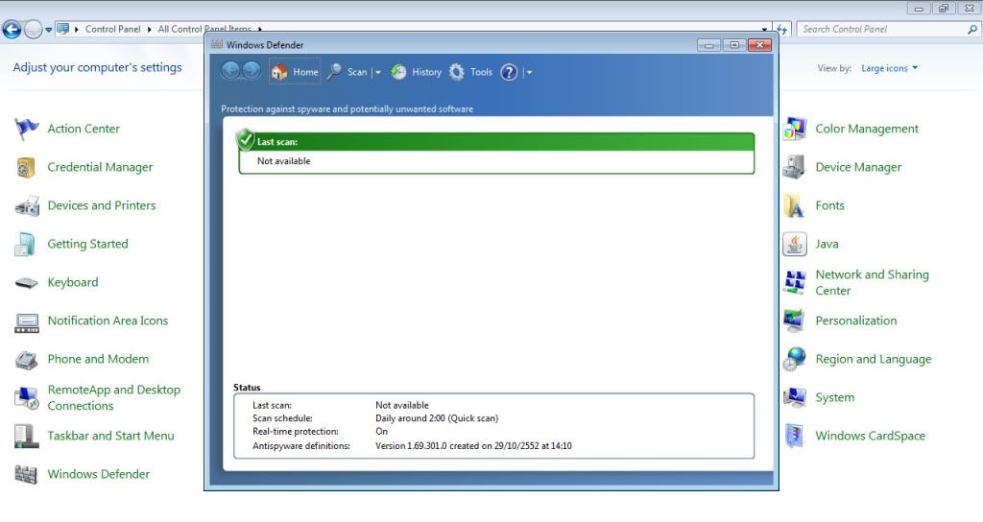Click the refresh button beside address bar
The width and height of the screenshot is (983, 522).
point(781,30)
